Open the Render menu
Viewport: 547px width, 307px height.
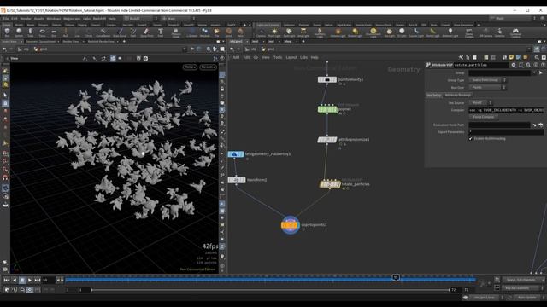(x=26, y=19)
